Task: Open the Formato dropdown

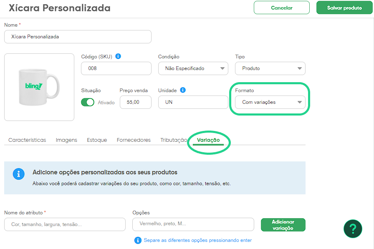Action: coord(270,102)
